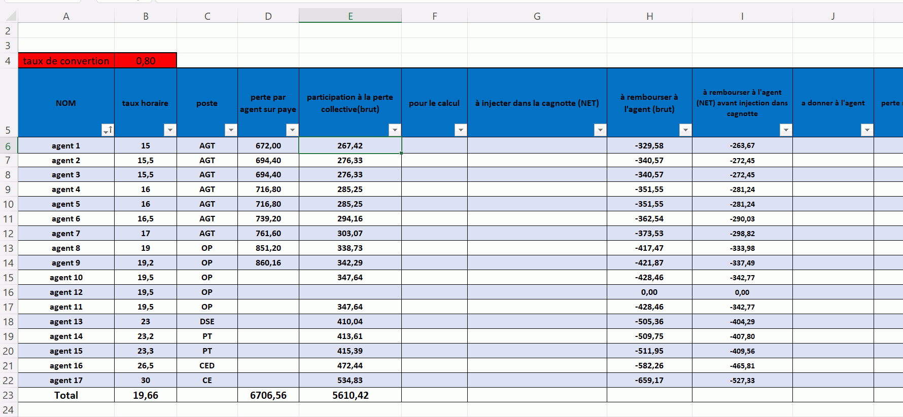
Task: Select column E header
Action: [x=350, y=16]
